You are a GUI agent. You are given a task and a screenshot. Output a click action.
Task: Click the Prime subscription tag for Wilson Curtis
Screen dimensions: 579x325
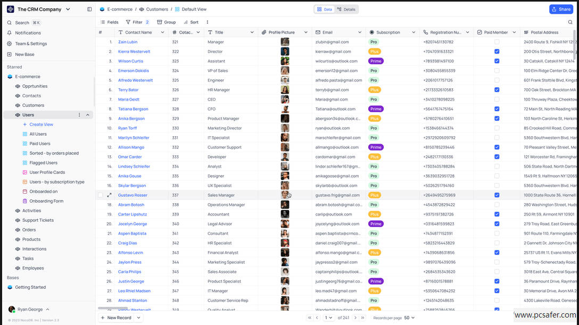(x=376, y=61)
